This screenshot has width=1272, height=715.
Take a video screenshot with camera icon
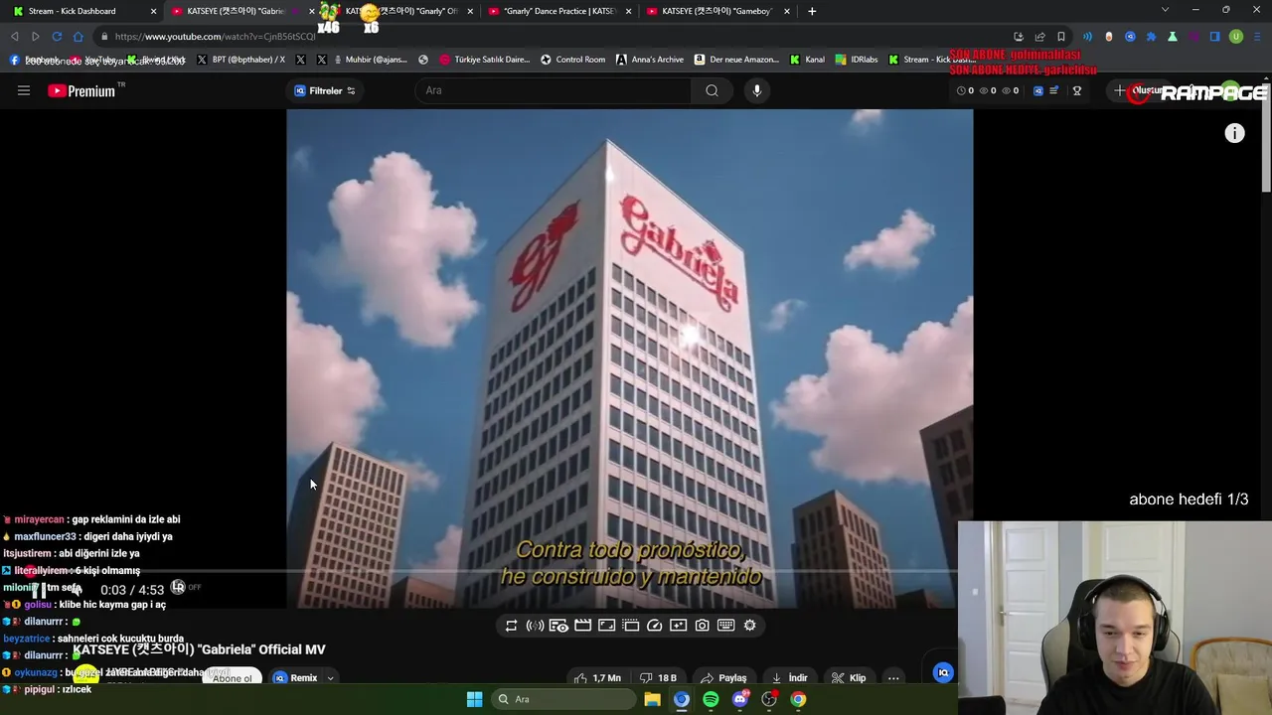[x=703, y=626]
